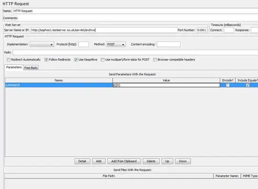Focus the Path input field
The height and width of the screenshot is (189, 258).
135,52
